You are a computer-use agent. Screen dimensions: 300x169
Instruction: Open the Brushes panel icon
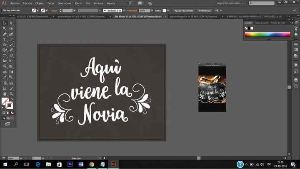pyautogui.click(x=296, y=29)
